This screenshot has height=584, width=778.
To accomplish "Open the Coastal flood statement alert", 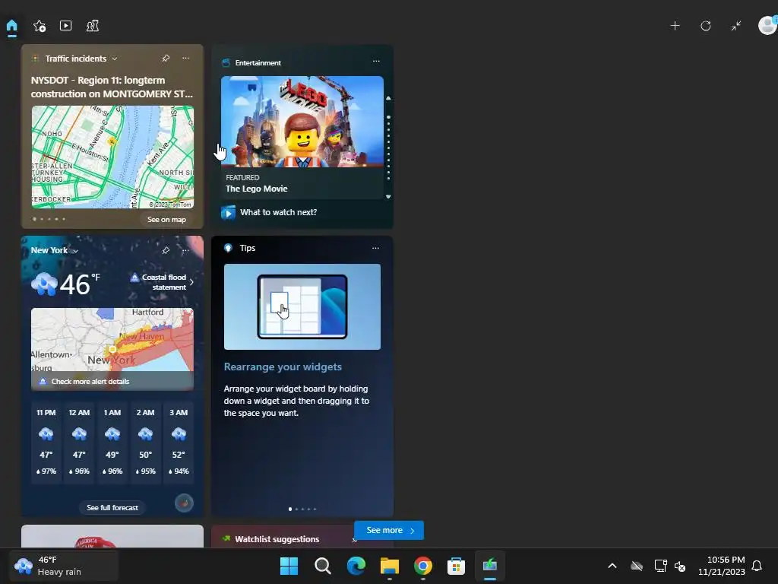I will pyautogui.click(x=163, y=282).
